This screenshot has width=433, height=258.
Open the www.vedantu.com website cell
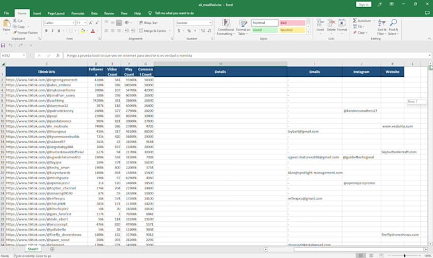tap(392, 126)
